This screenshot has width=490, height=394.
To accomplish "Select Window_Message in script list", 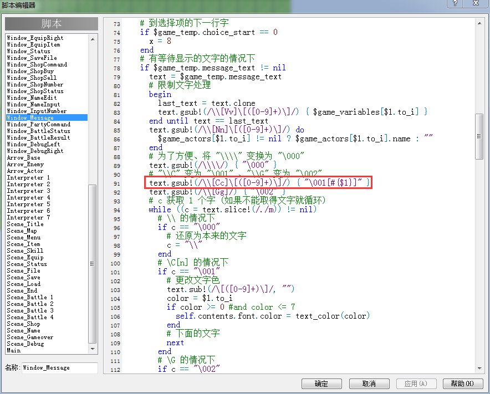I will click(47, 118).
